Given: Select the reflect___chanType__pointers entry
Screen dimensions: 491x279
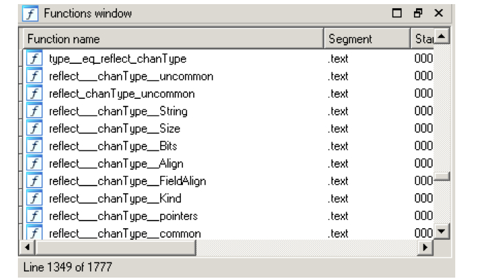Looking at the screenshot, I should click(x=228, y=216).
